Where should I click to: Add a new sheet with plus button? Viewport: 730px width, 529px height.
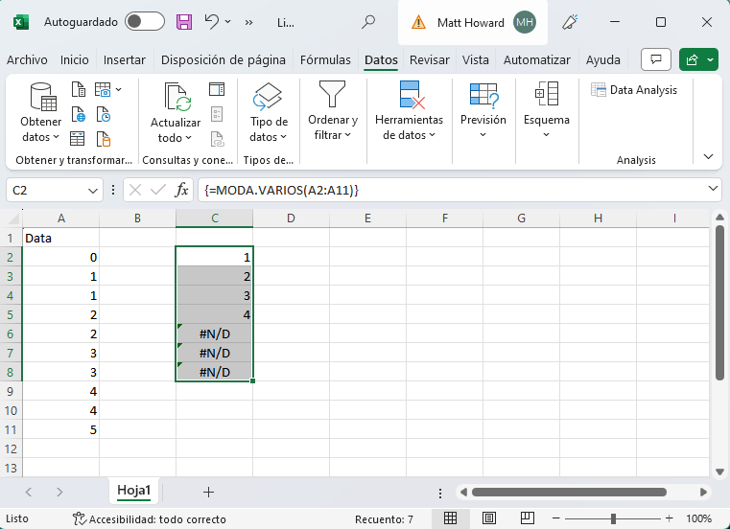208,492
